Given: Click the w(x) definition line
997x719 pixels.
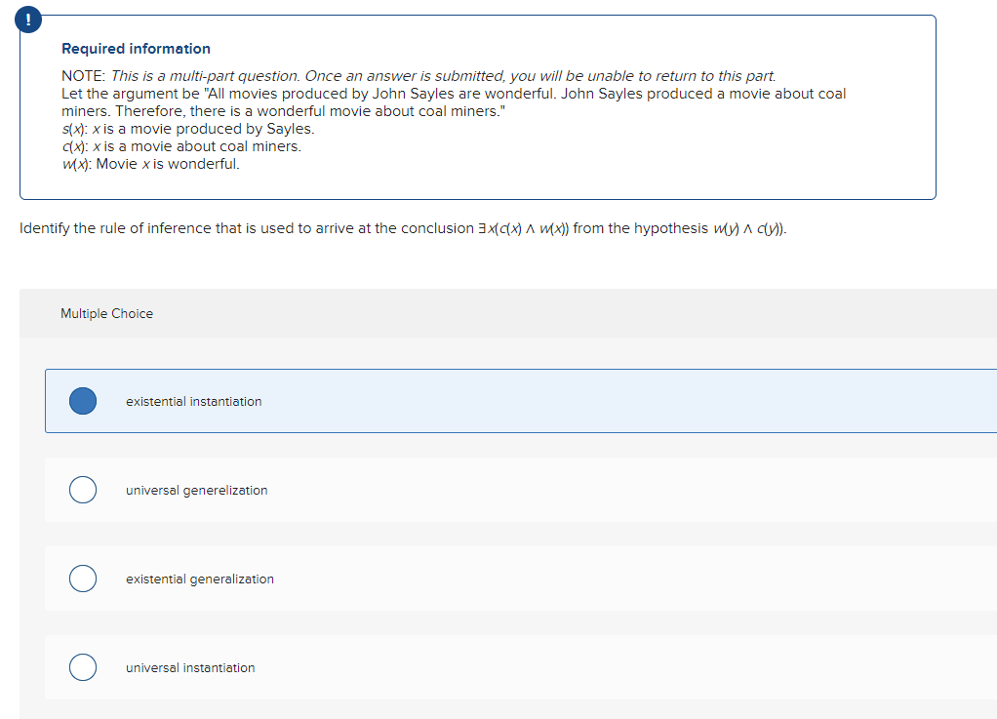Looking at the screenshot, I should click(150, 163).
